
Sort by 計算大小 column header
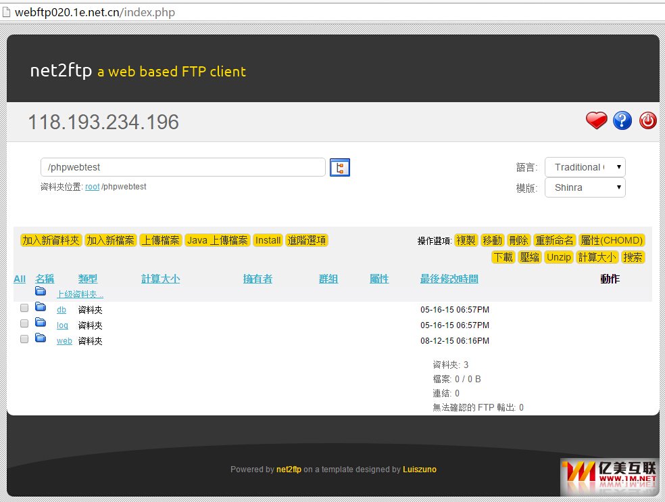click(x=160, y=279)
